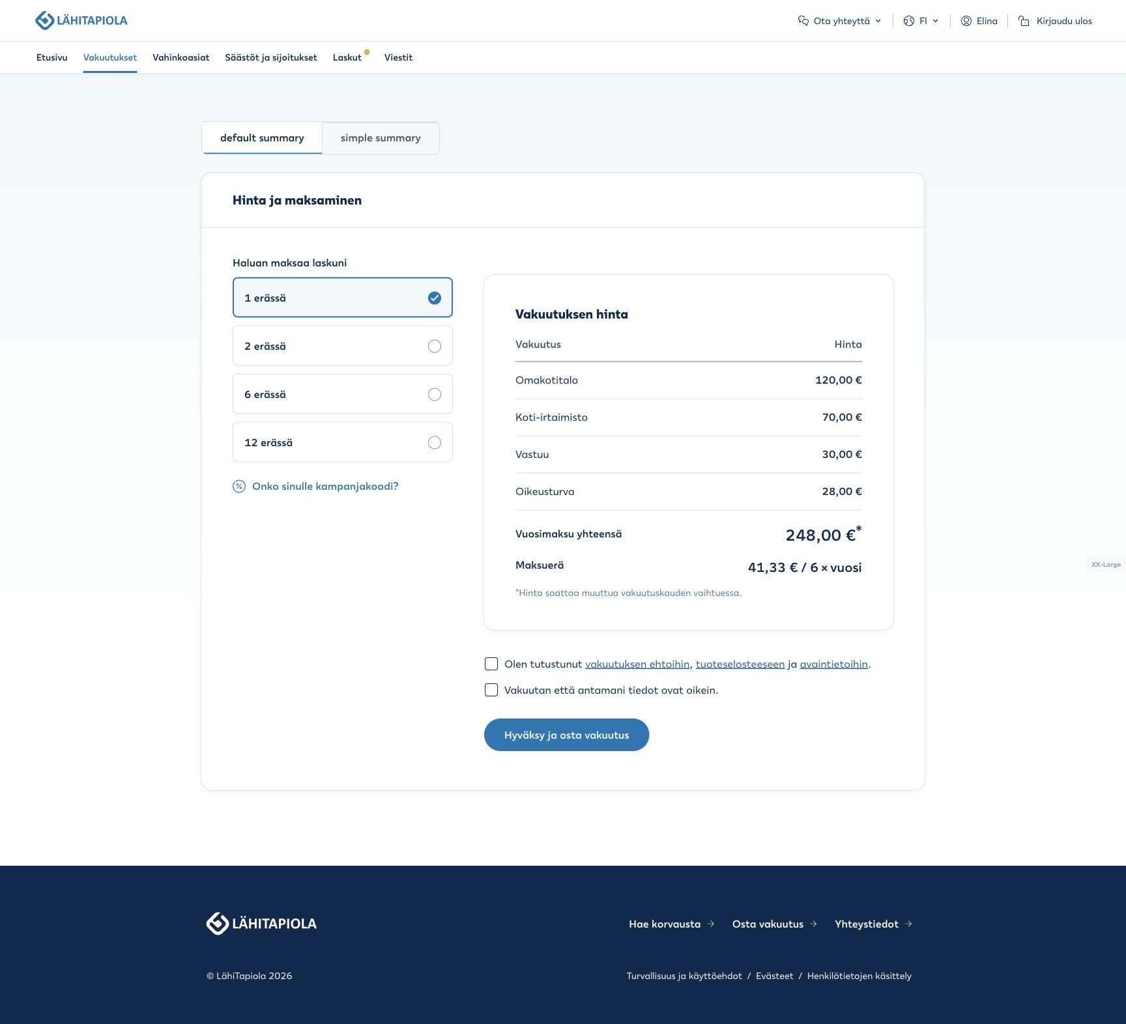1126x1024 pixels.
Task: Open the Evästeet footer link
Action: click(775, 976)
